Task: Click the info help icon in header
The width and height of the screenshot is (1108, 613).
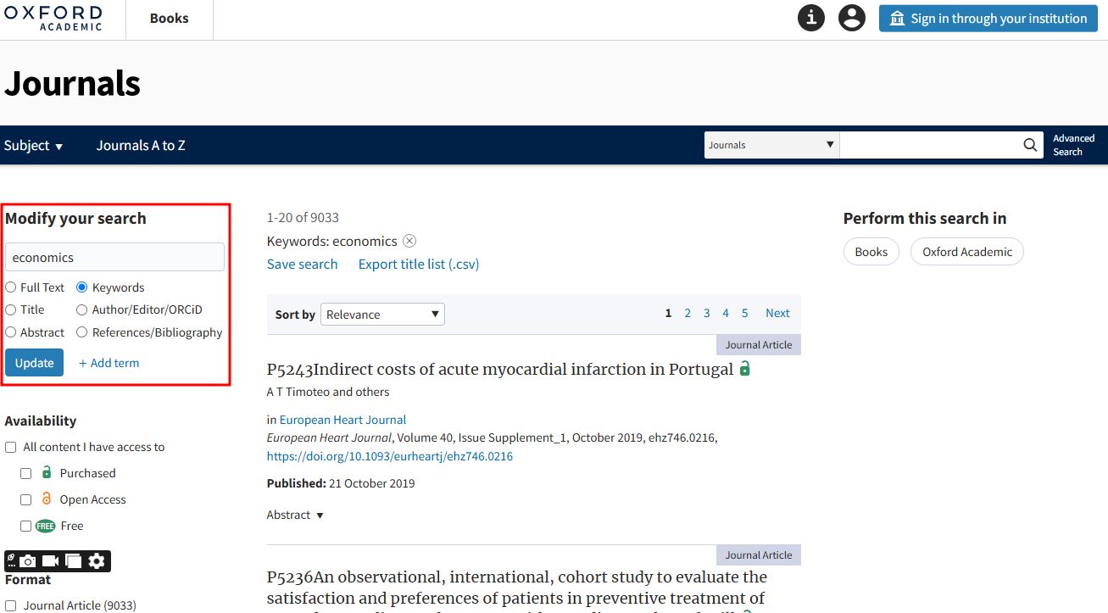Action: (x=811, y=18)
